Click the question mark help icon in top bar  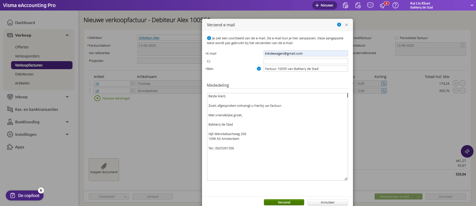coord(396,5)
